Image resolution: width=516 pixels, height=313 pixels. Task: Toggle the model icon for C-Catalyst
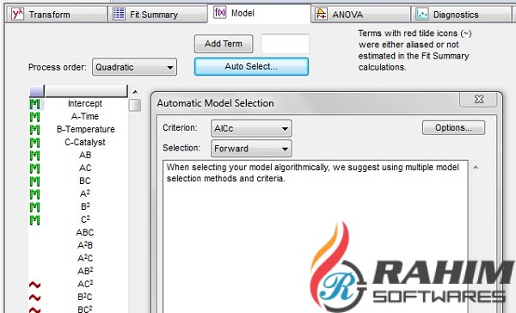coord(35,143)
